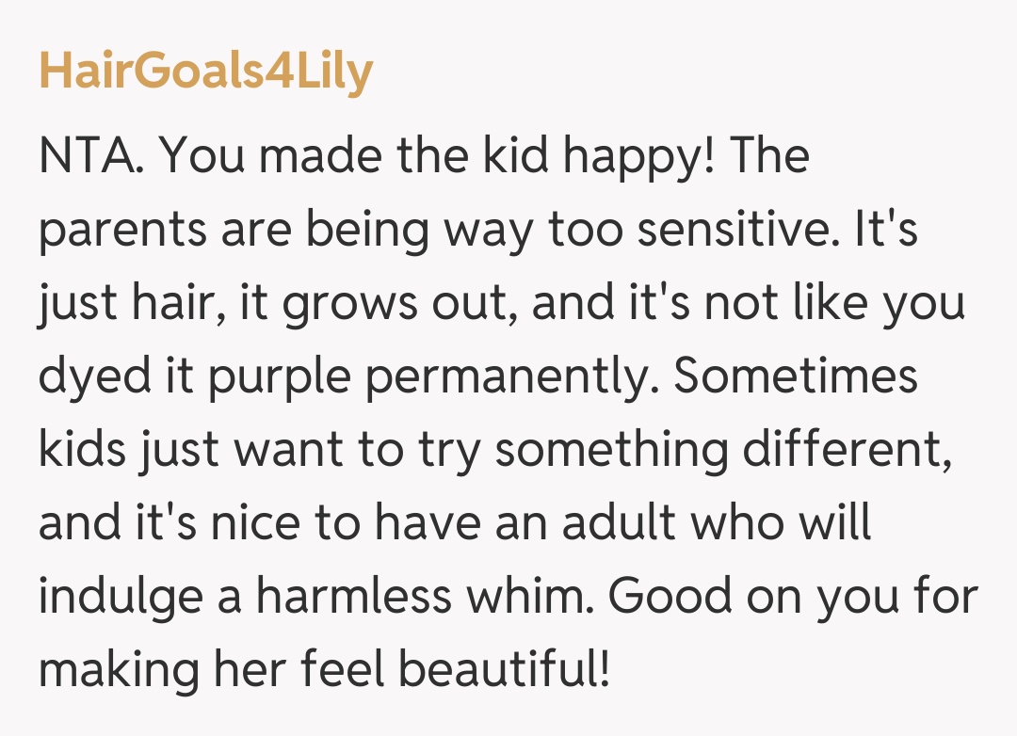1017x736 pixels.
Task: Open the HairGoals4Lily user profile
Action: (205, 72)
